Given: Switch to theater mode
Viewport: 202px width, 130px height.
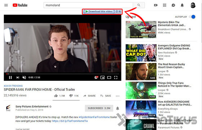Looking at the screenshot, I should point(109,77).
